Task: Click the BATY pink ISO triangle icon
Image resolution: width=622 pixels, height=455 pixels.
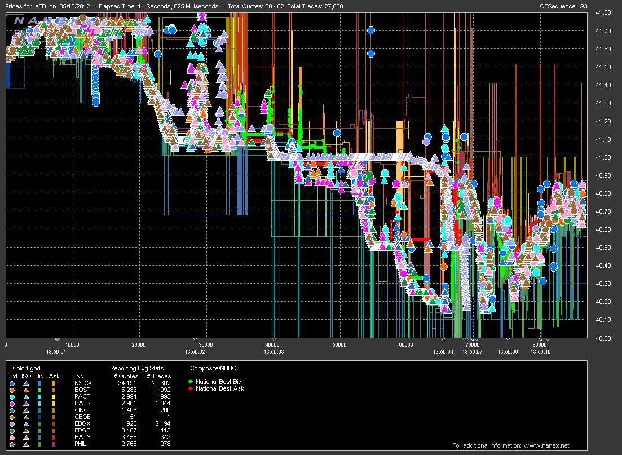Action: point(25,437)
